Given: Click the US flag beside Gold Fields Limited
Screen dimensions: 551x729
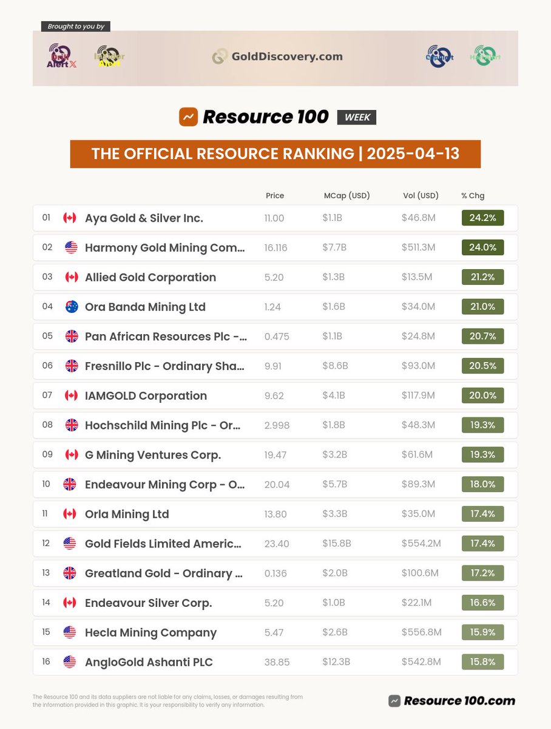Looking at the screenshot, I should [70, 544].
